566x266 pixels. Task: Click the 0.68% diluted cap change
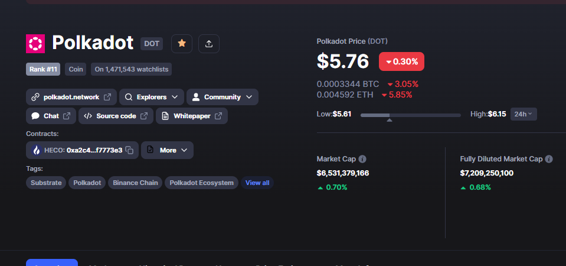pyautogui.click(x=475, y=187)
